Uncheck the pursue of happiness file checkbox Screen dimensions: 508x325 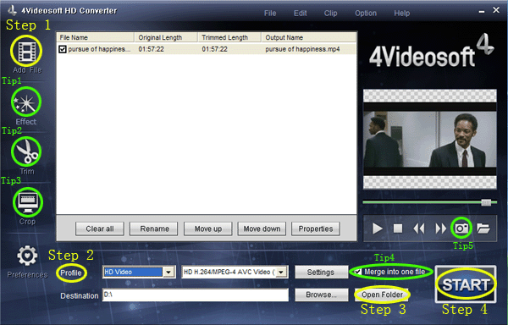point(63,49)
